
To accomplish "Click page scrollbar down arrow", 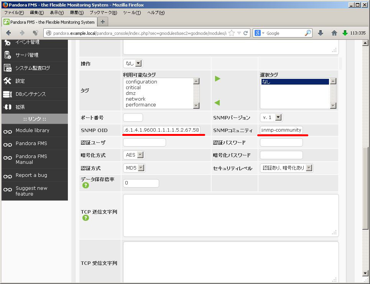I will (x=365, y=273).
